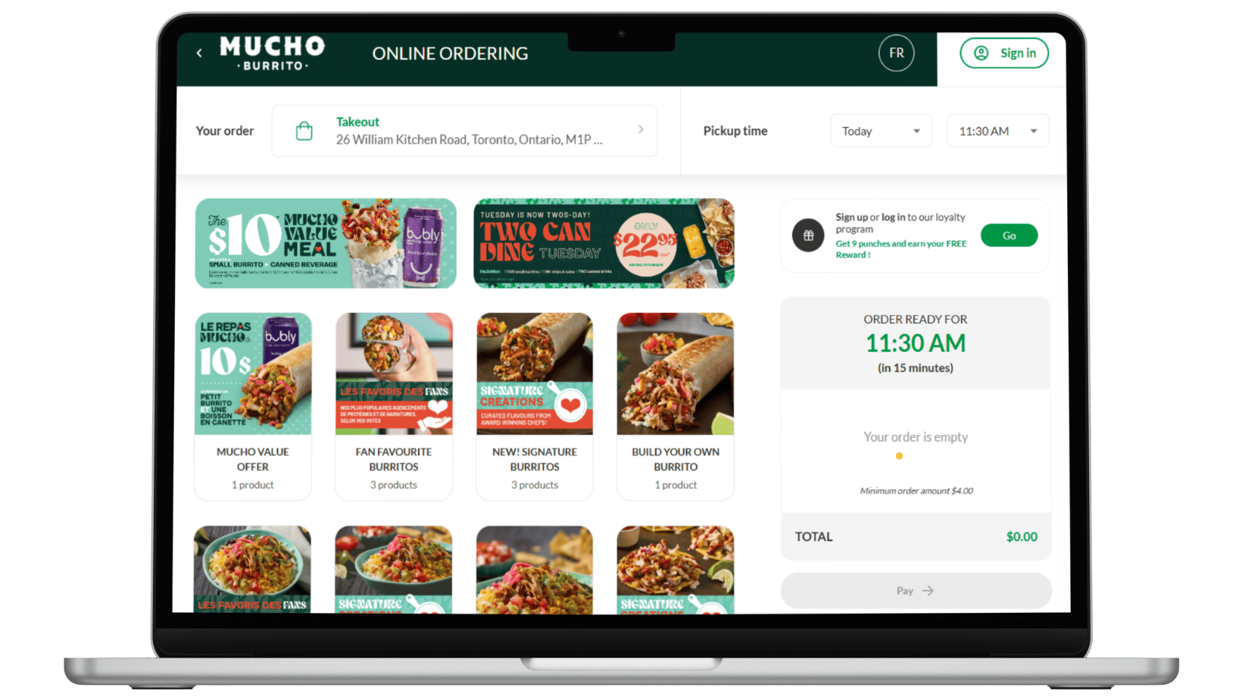Click the log in loyalty link
Screen dimensions: 1242x700
[893, 217]
